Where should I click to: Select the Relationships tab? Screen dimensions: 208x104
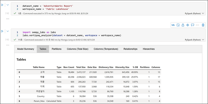131,49
